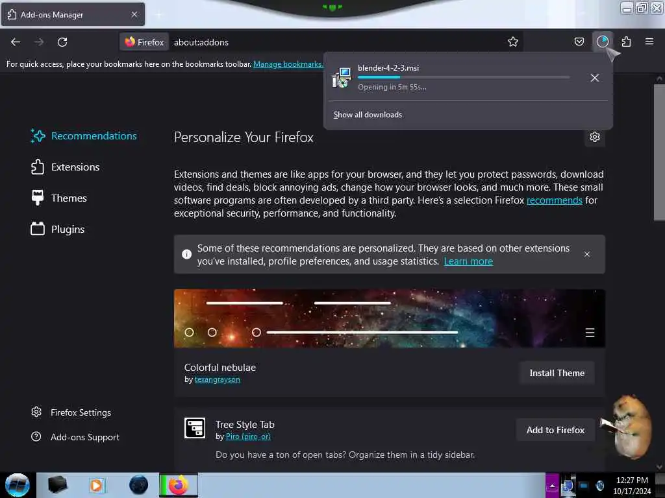Click the power tray icon beside the clock
The image size is (665, 498).
coord(599,485)
